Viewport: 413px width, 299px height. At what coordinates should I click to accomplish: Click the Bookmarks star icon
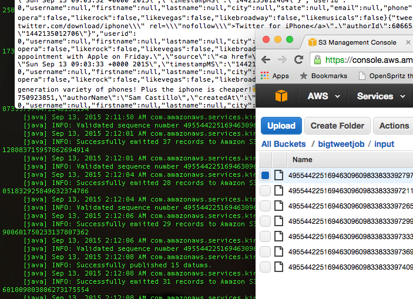click(303, 76)
